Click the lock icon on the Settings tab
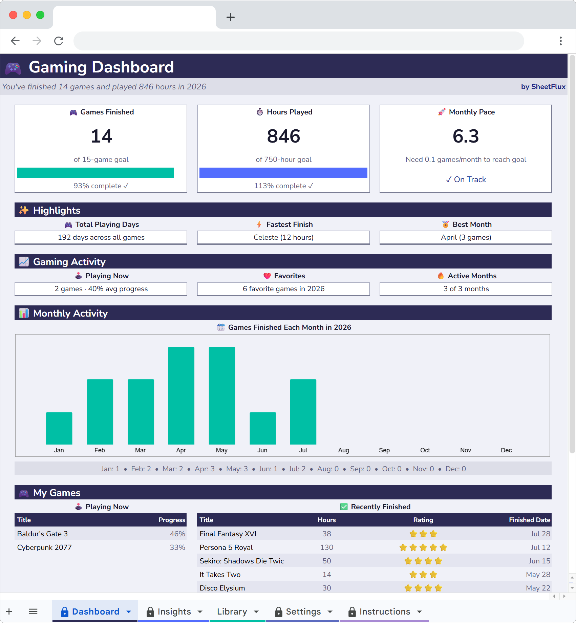 click(x=278, y=611)
